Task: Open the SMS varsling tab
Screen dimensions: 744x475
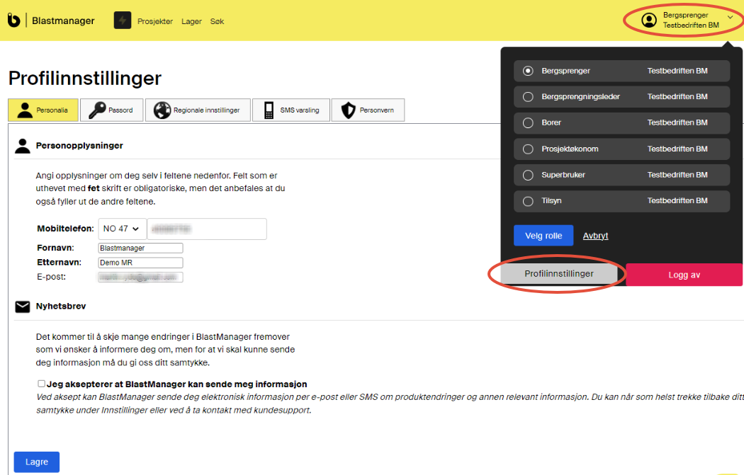Action: click(291, 110)
